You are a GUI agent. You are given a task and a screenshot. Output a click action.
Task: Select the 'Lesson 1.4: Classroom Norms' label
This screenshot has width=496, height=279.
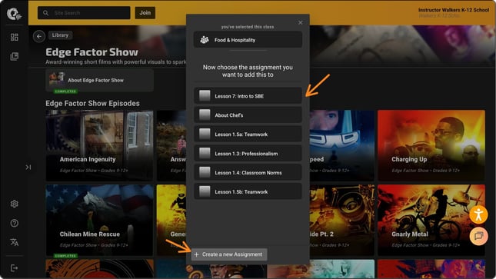pyautogui.click(x=248, y=173)
